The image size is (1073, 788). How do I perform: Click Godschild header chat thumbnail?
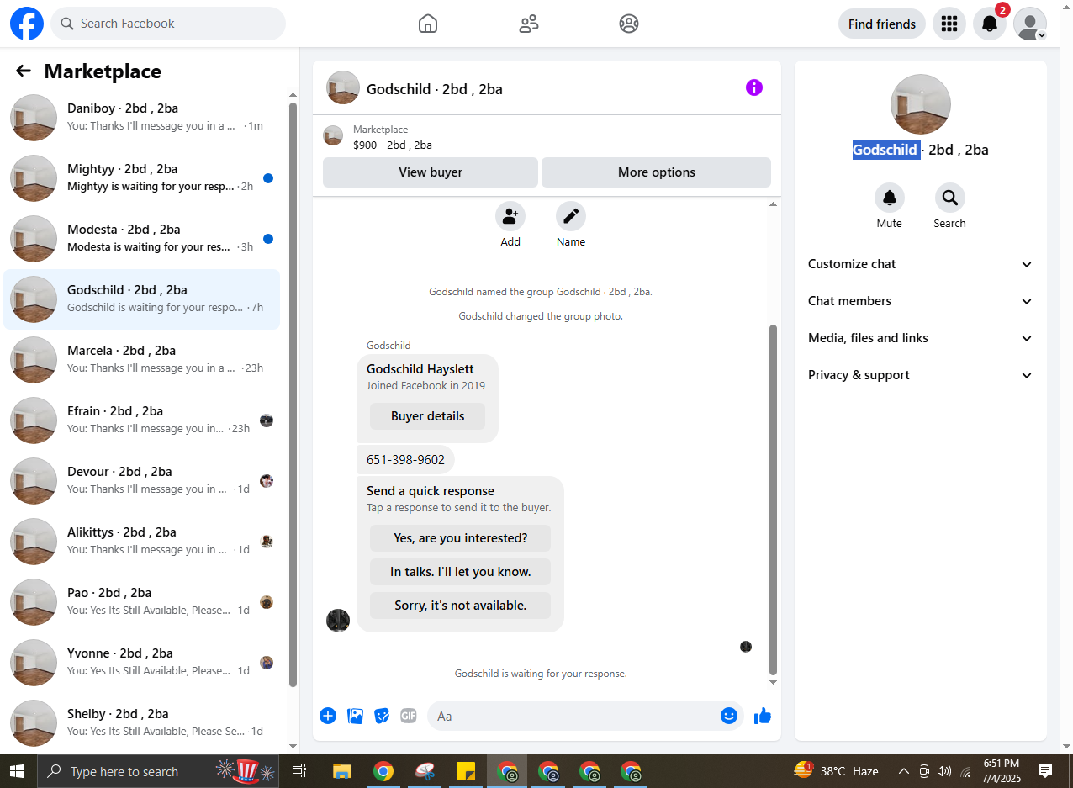click(343, 87)
